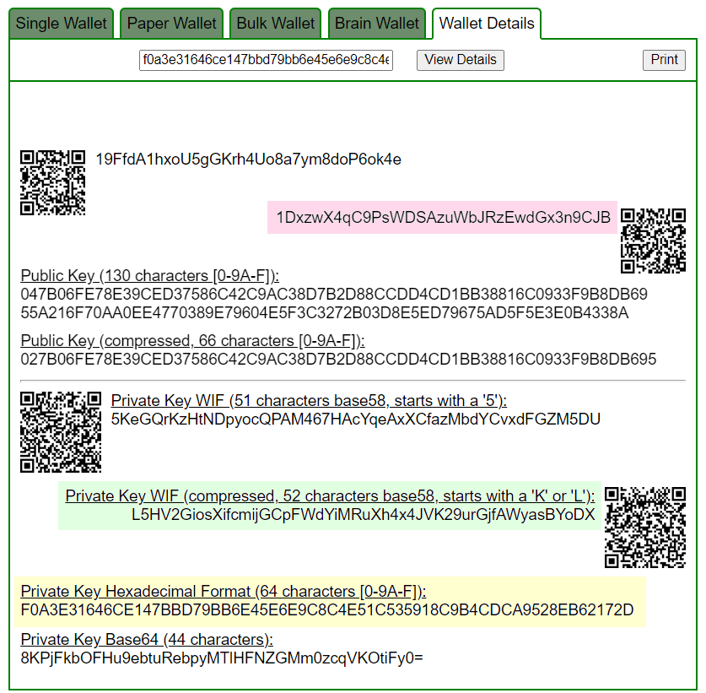This screenshot has width=706, height=693.
Task: Open the Bulk Wallet tab
Action: (276, 24)
